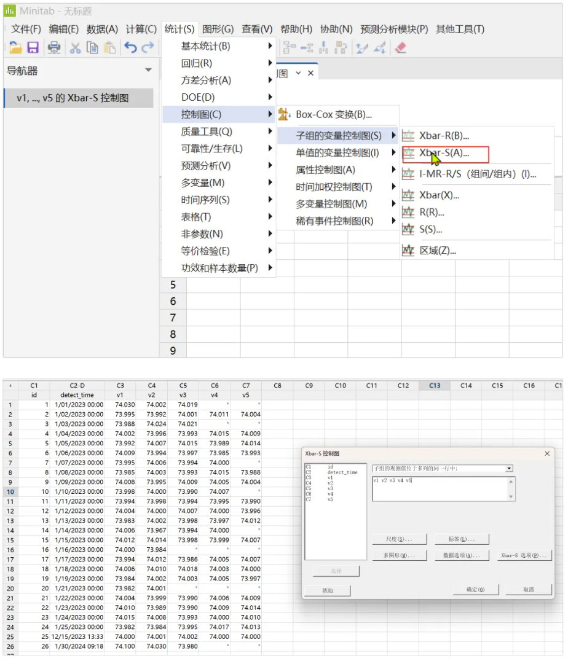
Task: Click the 数据选项(A)... button
Action: pos(462,555)
